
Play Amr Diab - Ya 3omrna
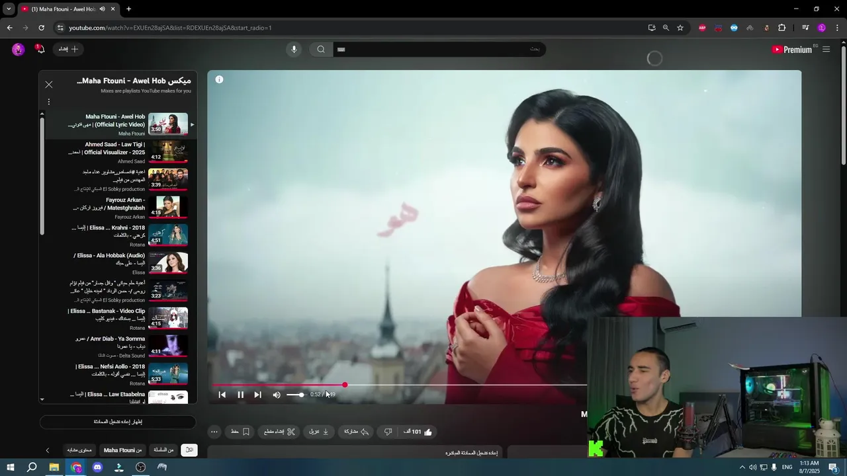[x=118, y=346]
